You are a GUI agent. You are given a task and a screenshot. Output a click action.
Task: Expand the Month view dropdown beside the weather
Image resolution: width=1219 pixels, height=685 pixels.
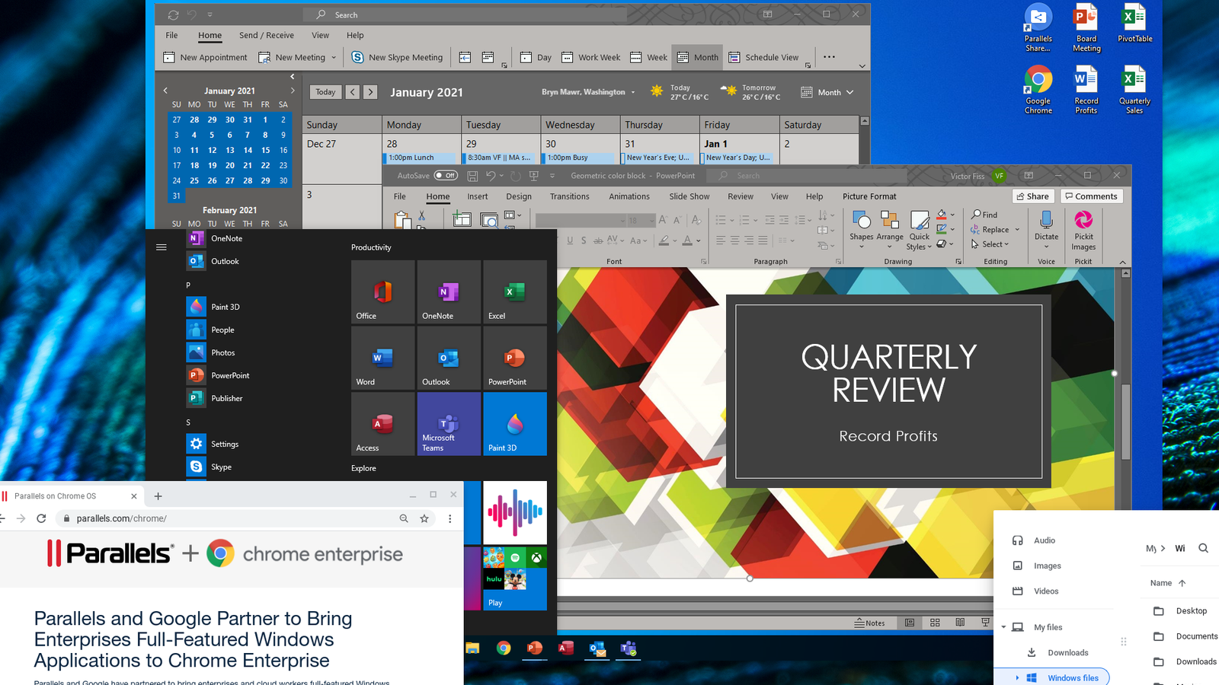point(828,92)
